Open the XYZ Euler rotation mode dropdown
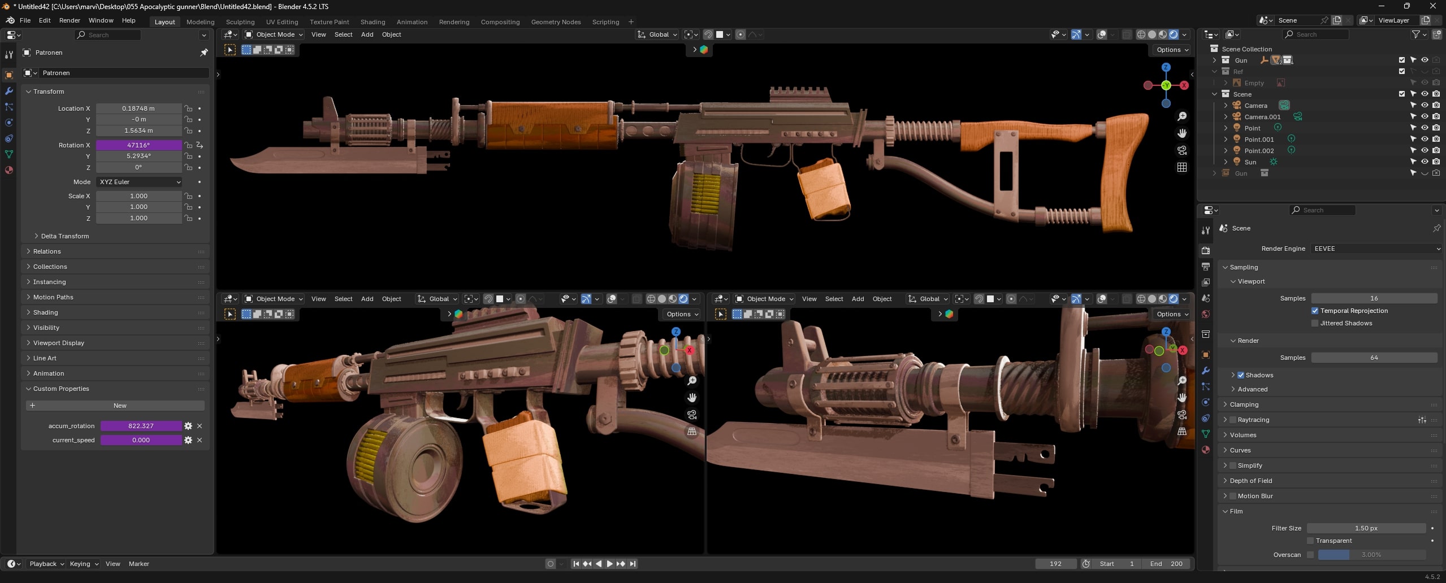Screen dimensions: 1446x583 point(139,182)
